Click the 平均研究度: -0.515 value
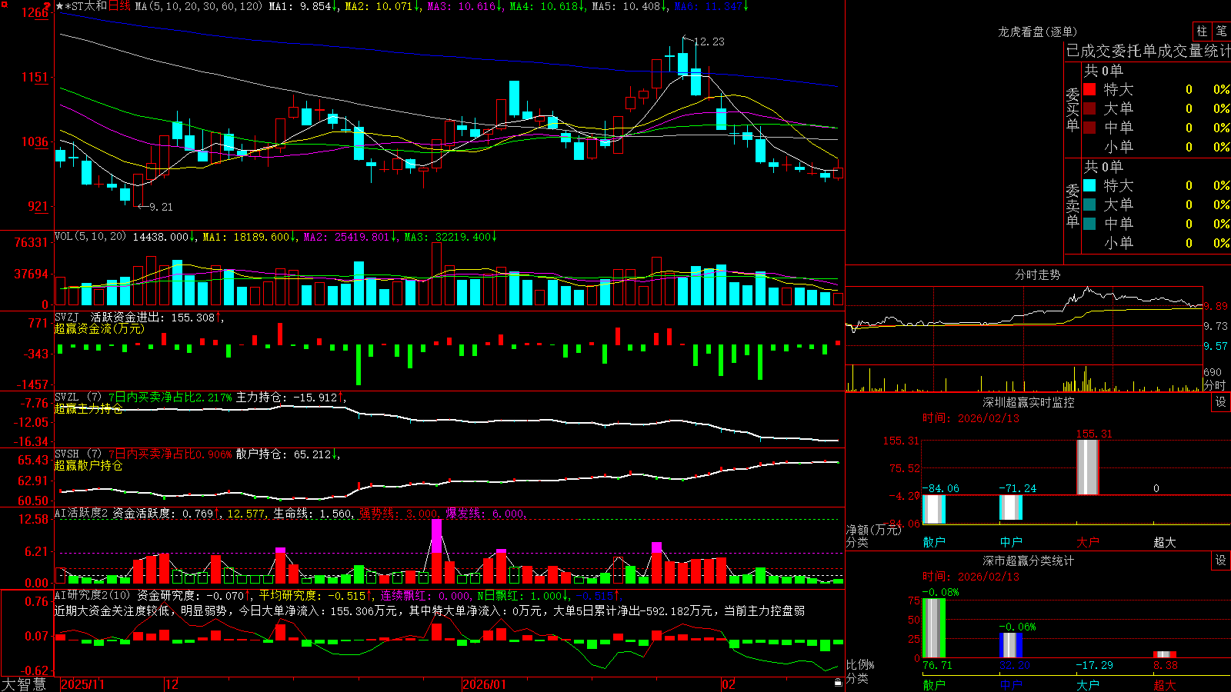 click(315, 595)
